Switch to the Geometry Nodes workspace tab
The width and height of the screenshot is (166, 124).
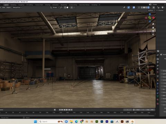coord(84,5)
